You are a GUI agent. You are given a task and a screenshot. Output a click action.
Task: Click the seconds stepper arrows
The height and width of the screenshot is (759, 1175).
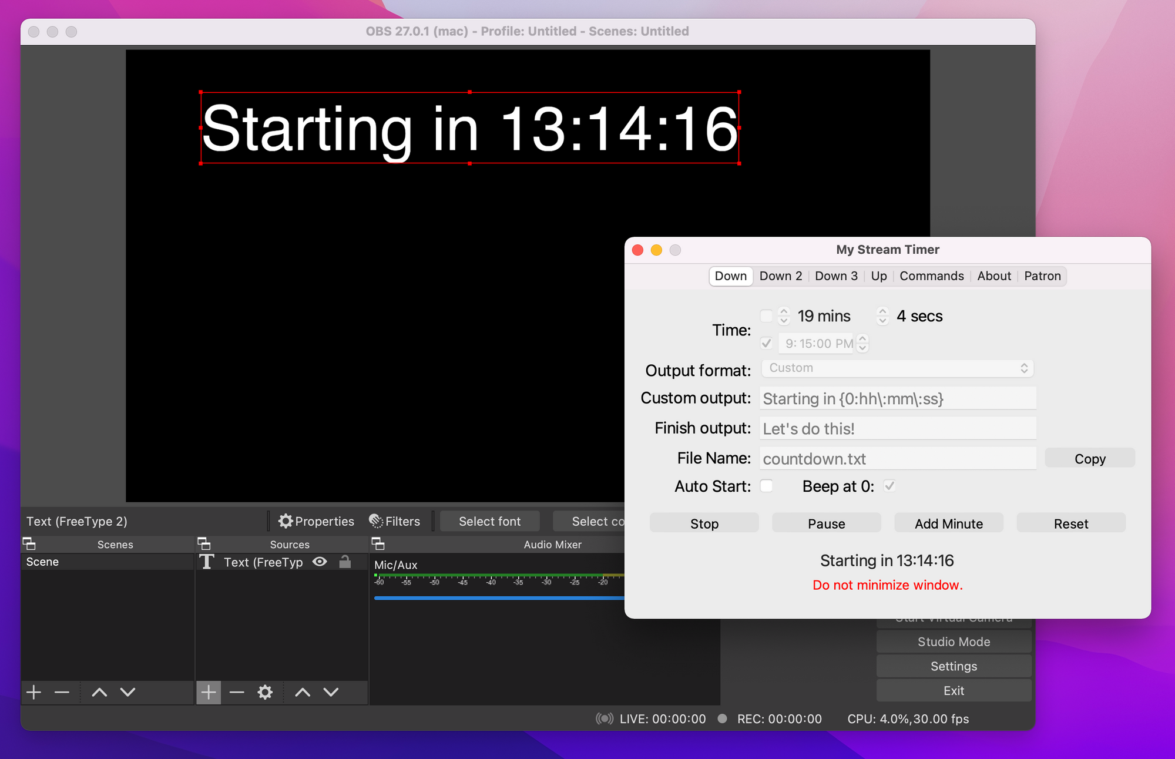click(882, 316)
